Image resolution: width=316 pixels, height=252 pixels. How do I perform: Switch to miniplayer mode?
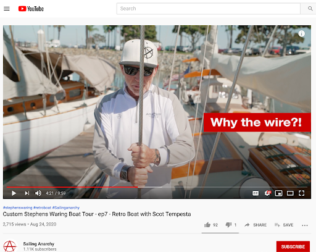pyautogui.click(x=278, y=193)
